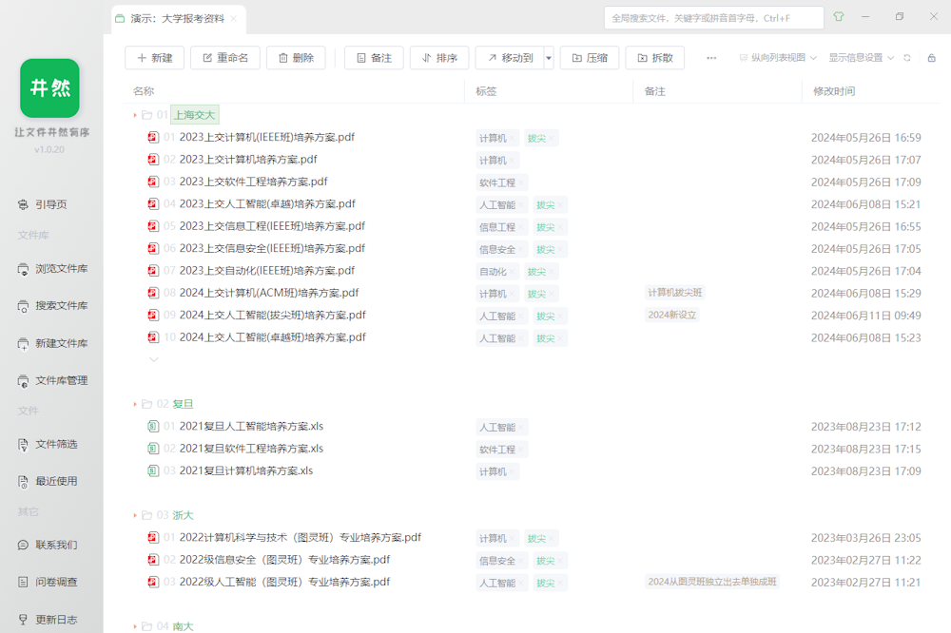The height and width of the screenshot is (633, 951).
Task: Open the 纵向列表视图 view dropdown
Action: tap(778, 58)
